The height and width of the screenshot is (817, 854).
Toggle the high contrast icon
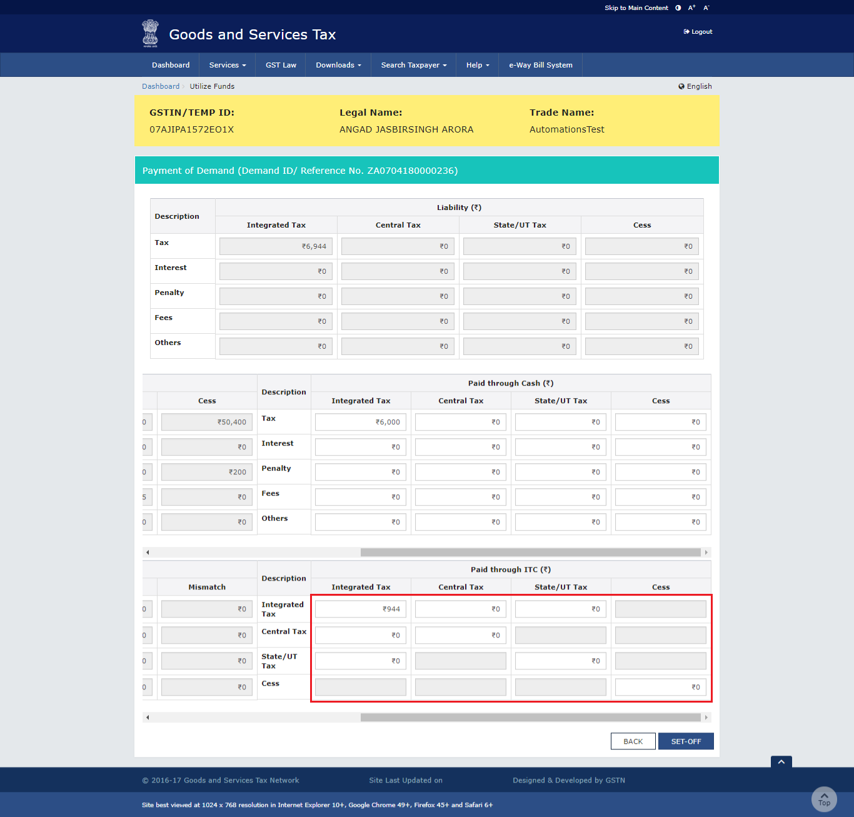click(x=678, y=8)
